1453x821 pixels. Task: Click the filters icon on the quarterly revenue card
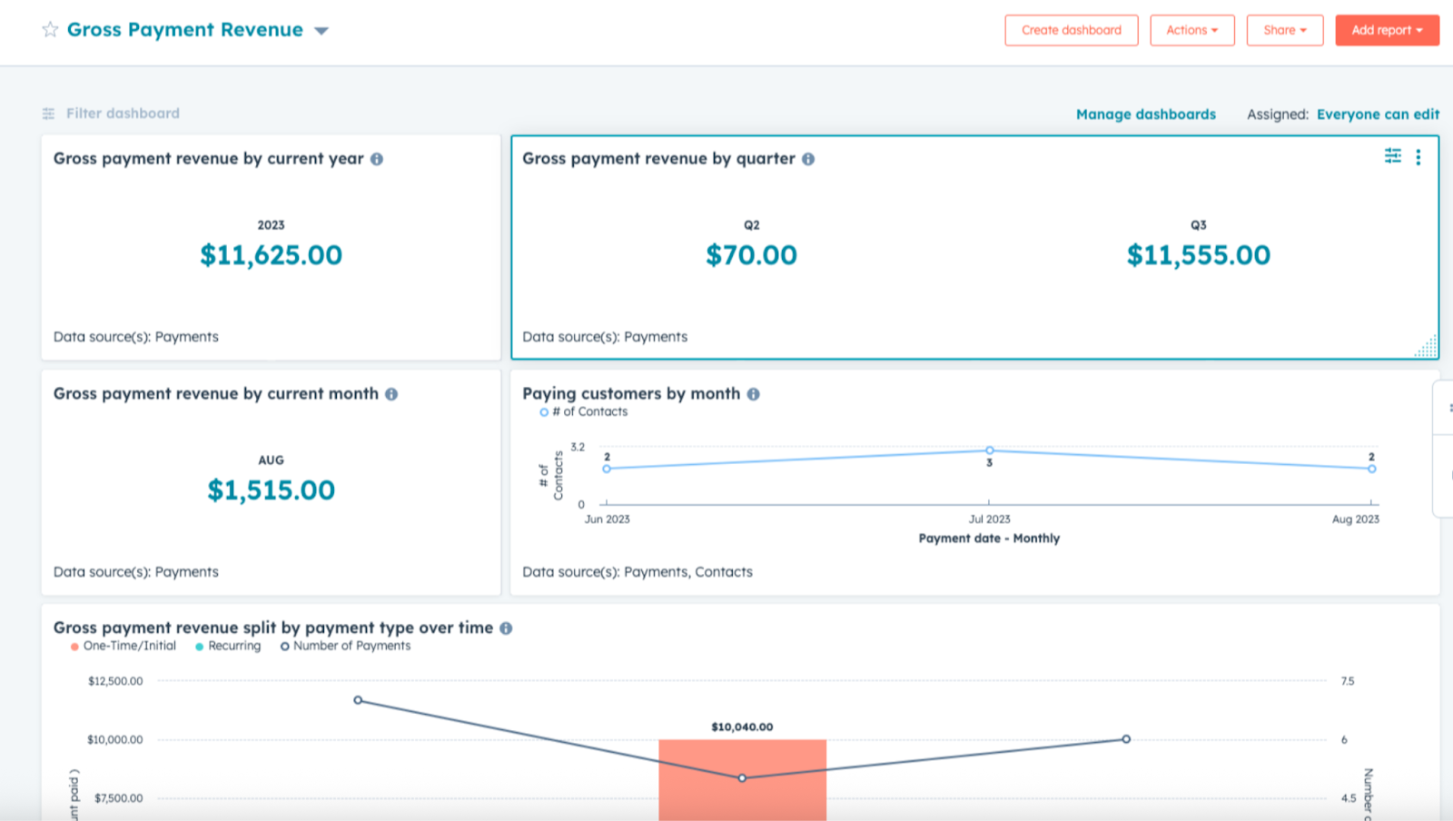(x=1391, y=157)
